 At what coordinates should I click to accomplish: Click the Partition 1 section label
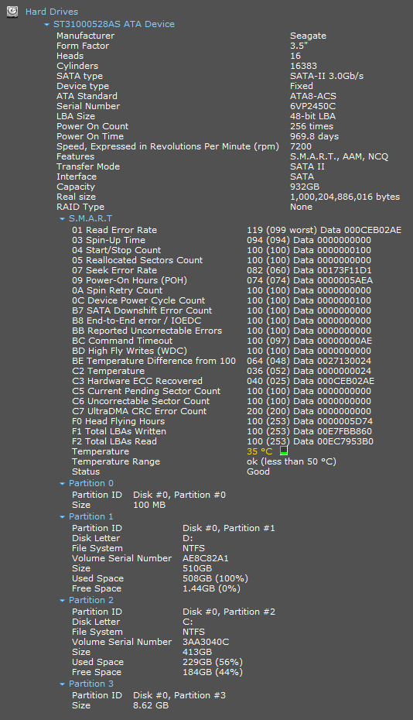(90, 516)
